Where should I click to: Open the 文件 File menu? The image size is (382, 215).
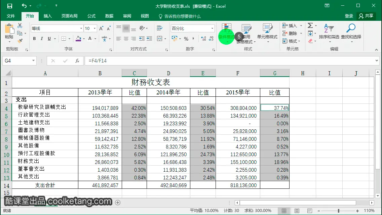click(11, 16)
